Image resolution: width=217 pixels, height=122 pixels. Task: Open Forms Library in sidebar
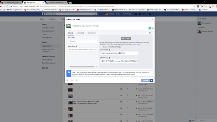(47, 60)
